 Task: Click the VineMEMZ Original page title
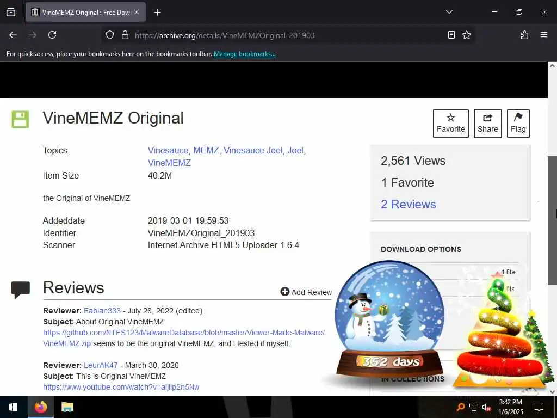click(113, 118)
